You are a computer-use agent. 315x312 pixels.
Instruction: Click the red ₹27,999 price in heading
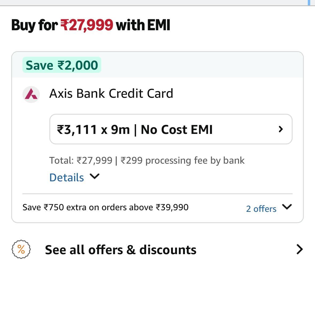pos(87,25)
